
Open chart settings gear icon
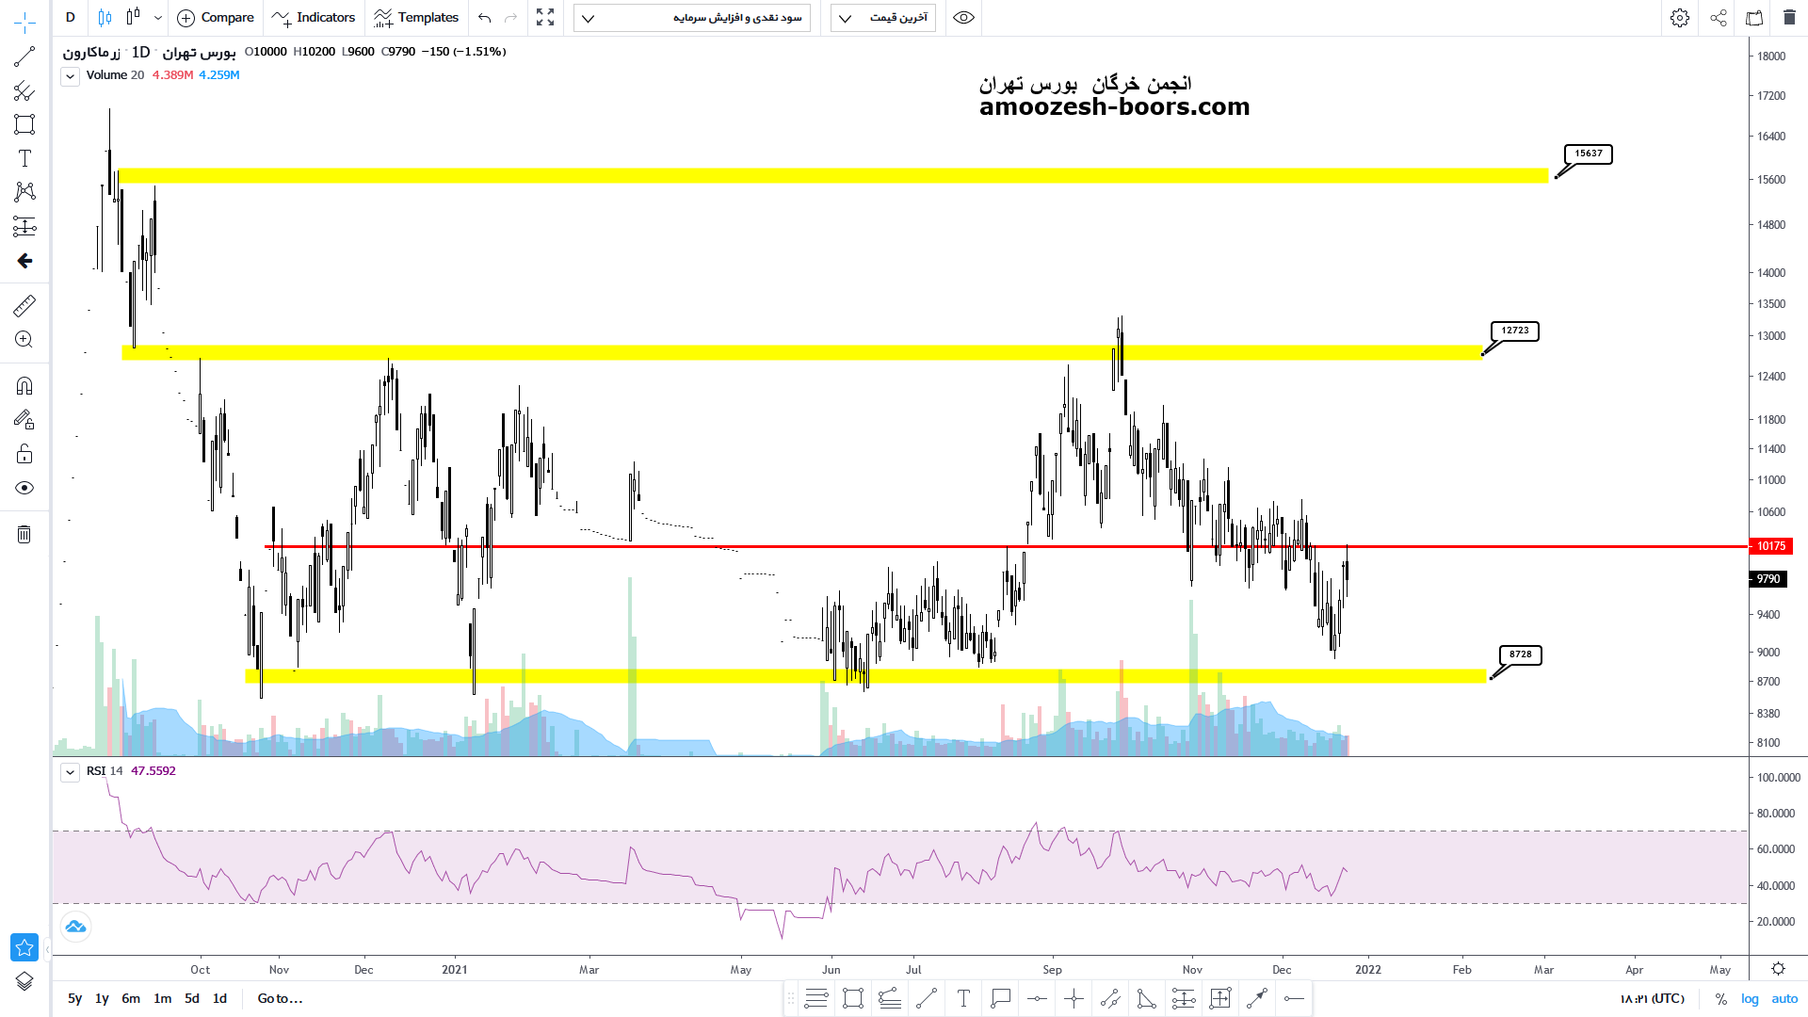[x=1679, y=18]
